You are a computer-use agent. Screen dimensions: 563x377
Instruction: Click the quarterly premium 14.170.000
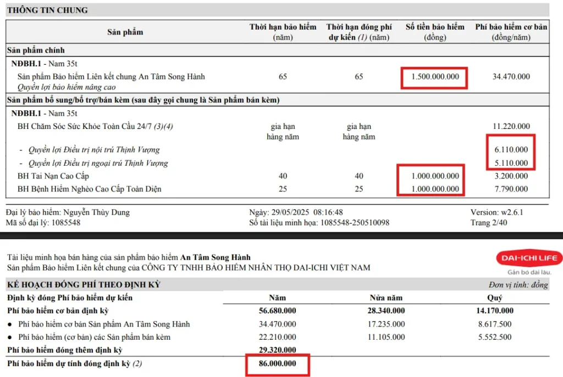pos(495,311)
